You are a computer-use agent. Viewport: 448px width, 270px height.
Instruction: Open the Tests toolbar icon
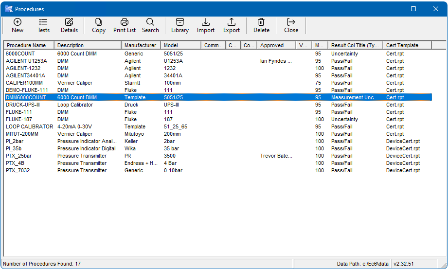tap(43, 25)
